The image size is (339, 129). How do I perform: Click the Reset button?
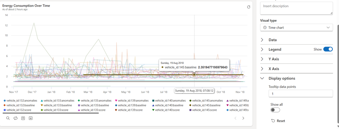click(278, 121)
